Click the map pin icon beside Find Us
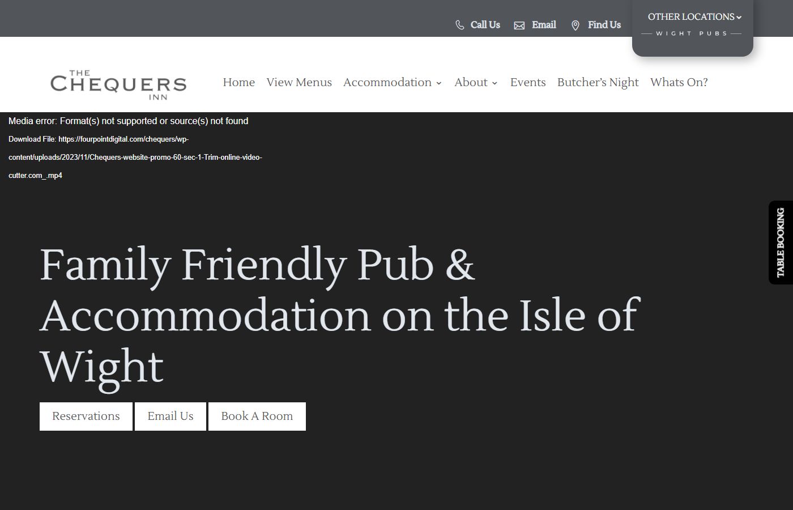 pos(575,25)
